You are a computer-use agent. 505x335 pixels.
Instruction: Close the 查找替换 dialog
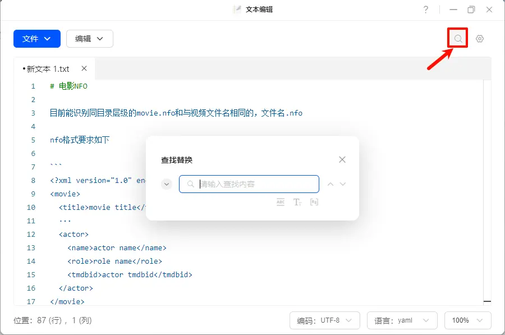pos(342,160)
